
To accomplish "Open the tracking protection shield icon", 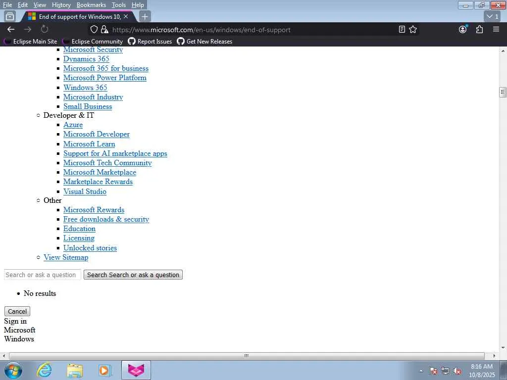I will [x=94, y=29].
